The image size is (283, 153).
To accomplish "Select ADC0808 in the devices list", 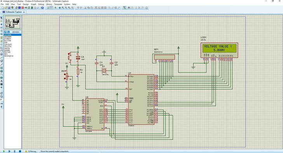I will pyautogui.click(x=12, y=35).
